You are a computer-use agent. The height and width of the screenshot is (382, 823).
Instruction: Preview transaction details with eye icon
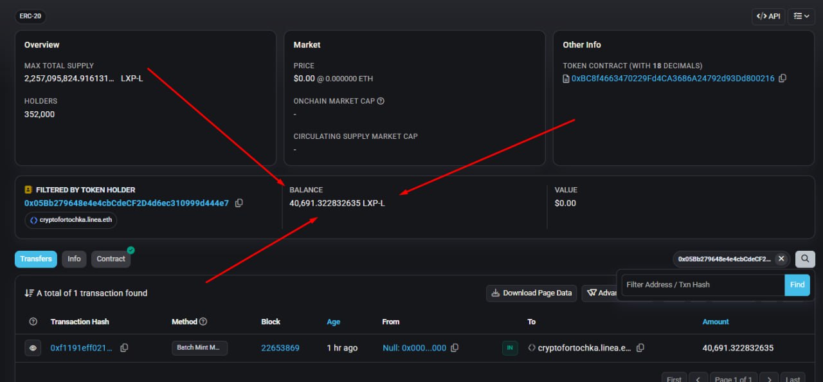33,348
